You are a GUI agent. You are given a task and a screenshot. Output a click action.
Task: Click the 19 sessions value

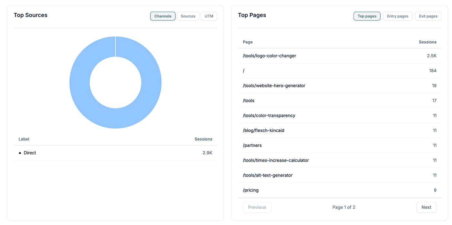tap(434, 86)
